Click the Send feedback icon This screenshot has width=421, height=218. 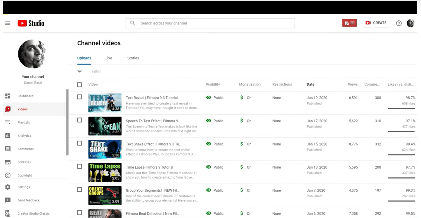(8, 200)
